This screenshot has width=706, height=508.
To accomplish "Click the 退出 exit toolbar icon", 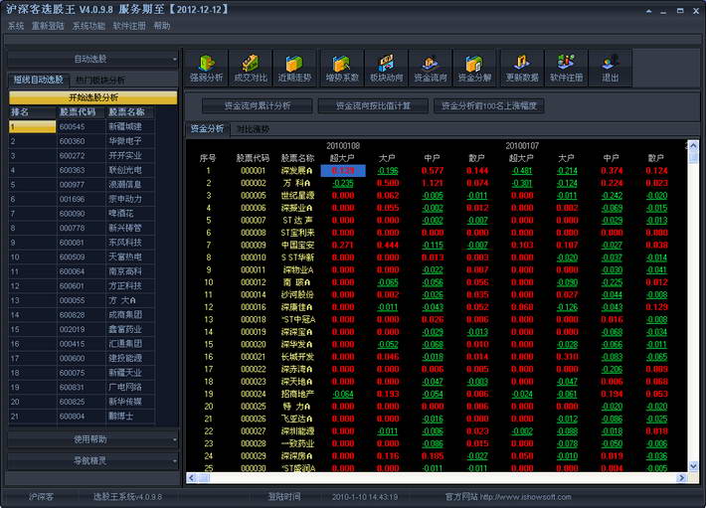I will [x=611, y=68].
